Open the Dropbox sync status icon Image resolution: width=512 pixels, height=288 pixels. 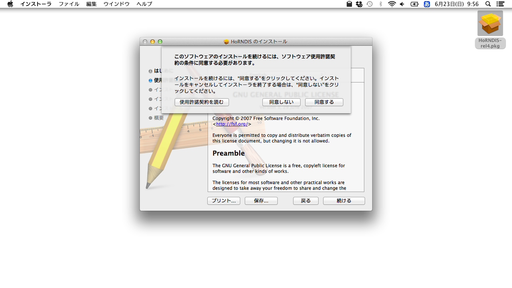[x=359, y=4]
